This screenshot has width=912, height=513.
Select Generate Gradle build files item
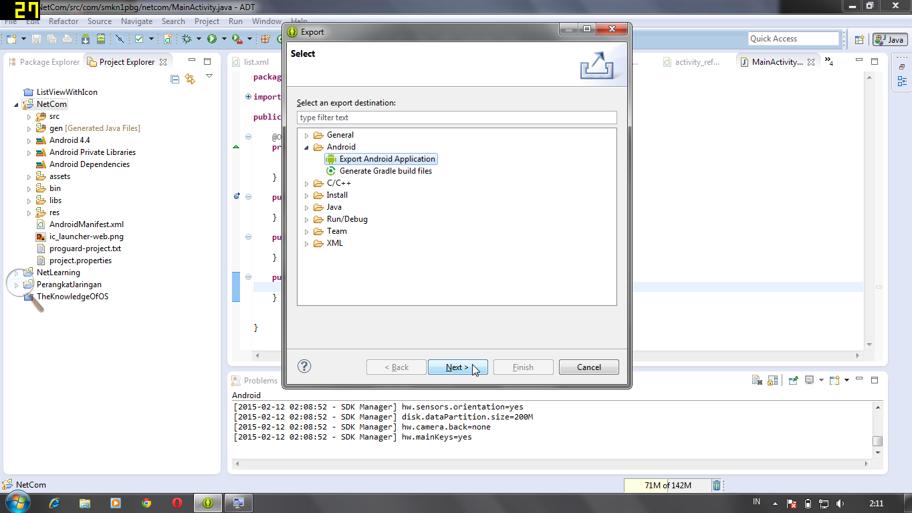coord(378,171)
